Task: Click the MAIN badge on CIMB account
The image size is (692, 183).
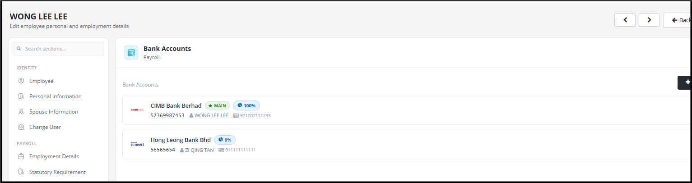Action: click(x=217, y=105)
